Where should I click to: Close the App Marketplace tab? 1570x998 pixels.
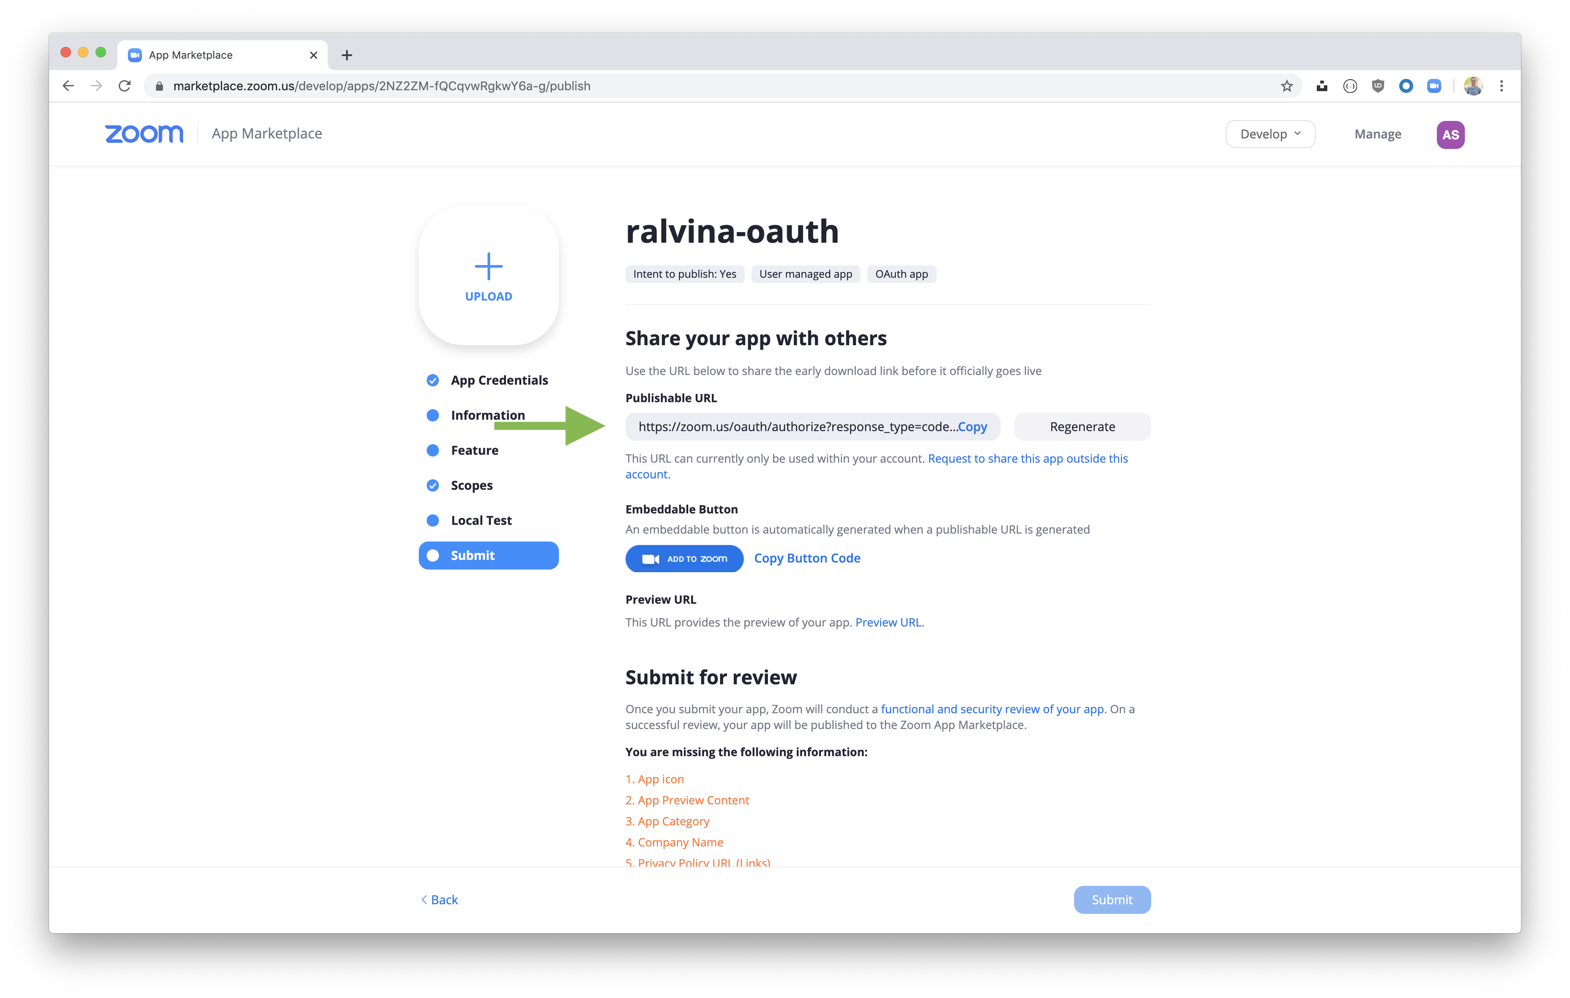click(314, 55)
